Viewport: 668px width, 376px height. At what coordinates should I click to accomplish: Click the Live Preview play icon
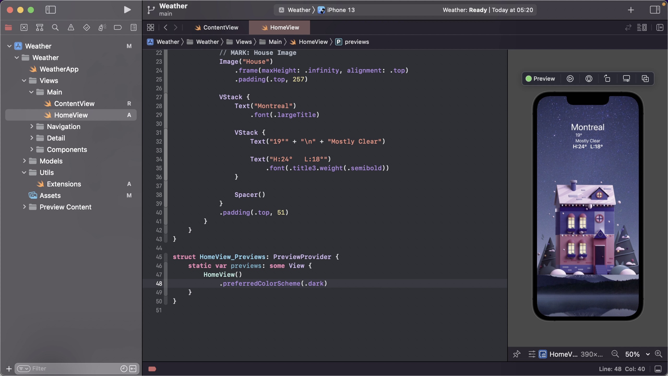pos(570,79)
